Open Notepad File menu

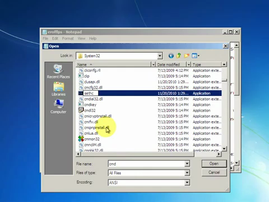[x=45, y=39]
